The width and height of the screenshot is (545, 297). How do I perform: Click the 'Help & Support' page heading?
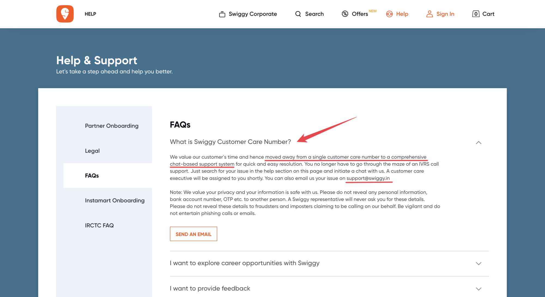click(96, 60)
